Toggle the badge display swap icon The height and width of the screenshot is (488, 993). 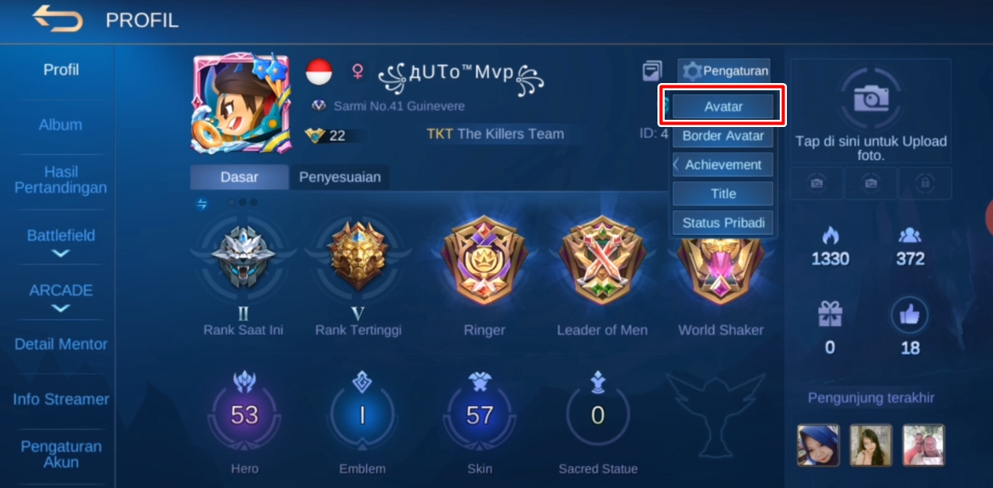coord(202,204)
